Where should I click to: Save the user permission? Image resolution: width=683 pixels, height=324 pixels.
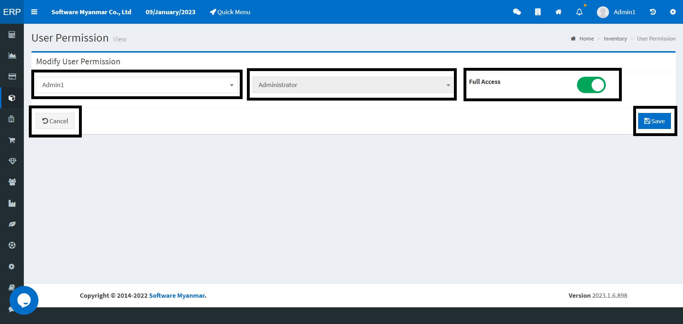tap(654, 121)
